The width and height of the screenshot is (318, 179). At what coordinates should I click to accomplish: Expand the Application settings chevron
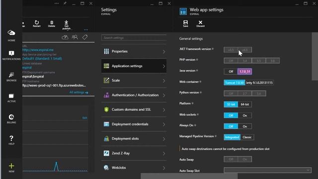(x=164, y=66)
